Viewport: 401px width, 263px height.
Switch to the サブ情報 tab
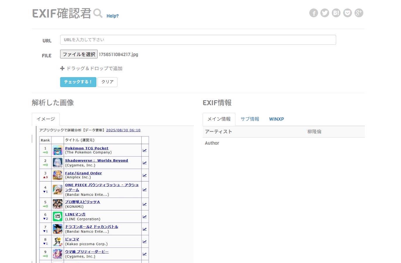coord(250,119)
